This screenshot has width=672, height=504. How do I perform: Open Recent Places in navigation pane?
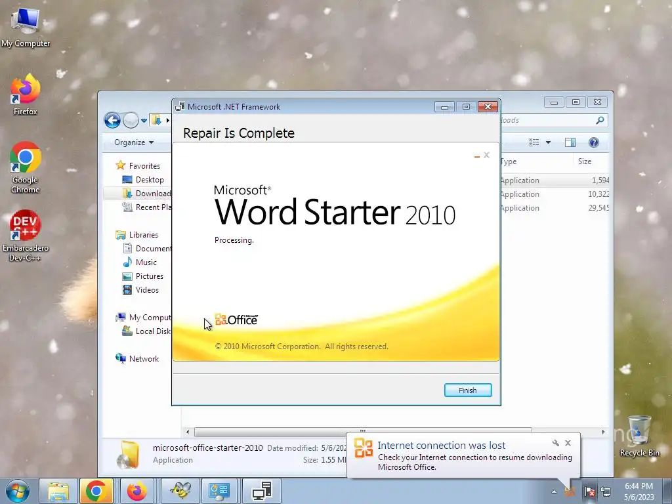147,207
